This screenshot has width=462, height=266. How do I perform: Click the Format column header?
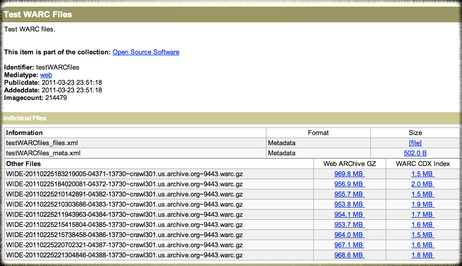click(318, 132)
